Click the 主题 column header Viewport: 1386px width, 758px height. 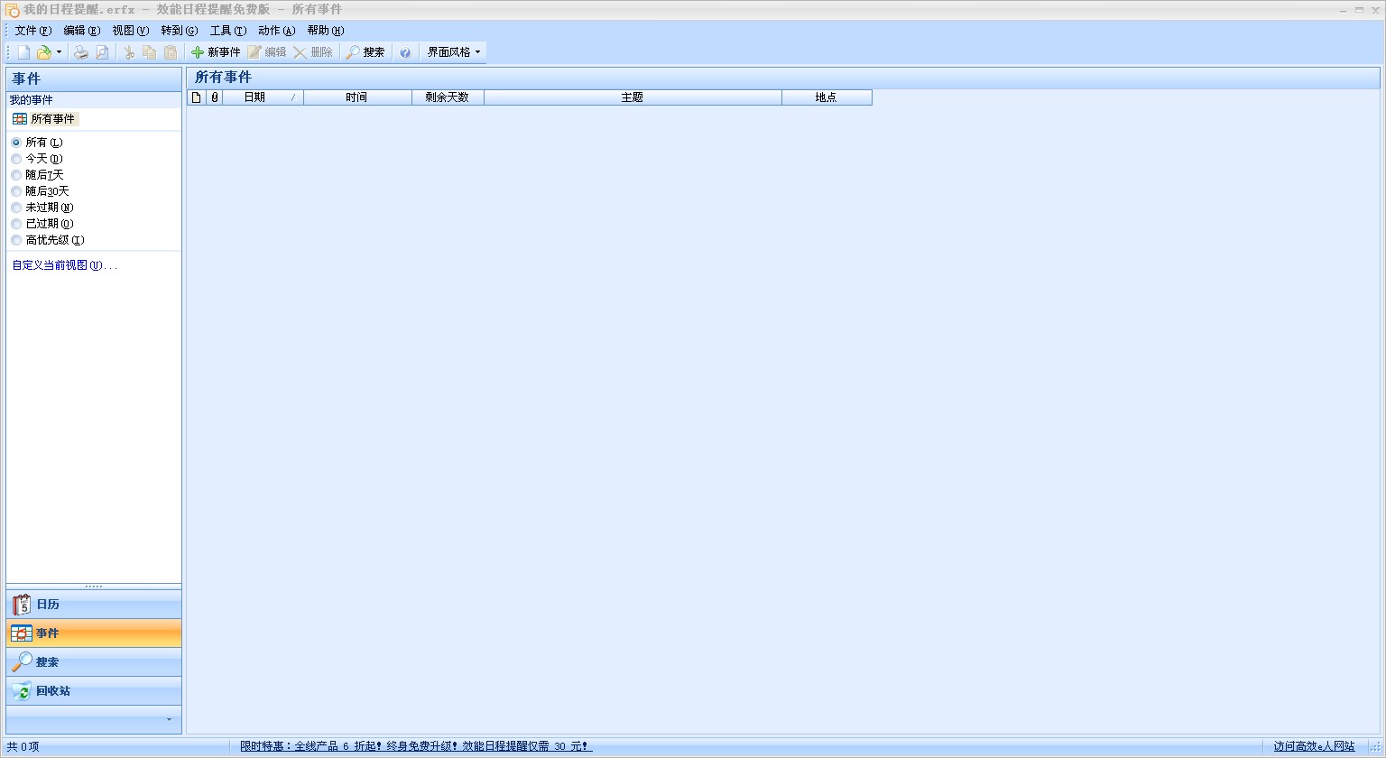(633, 97)
